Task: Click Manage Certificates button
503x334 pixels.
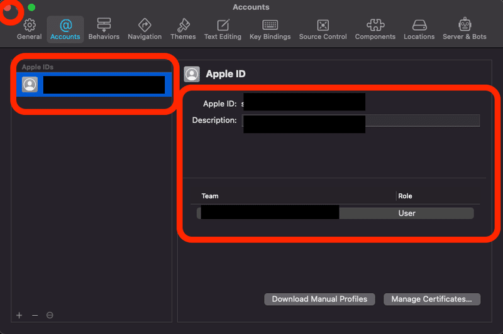Action: 432,299
